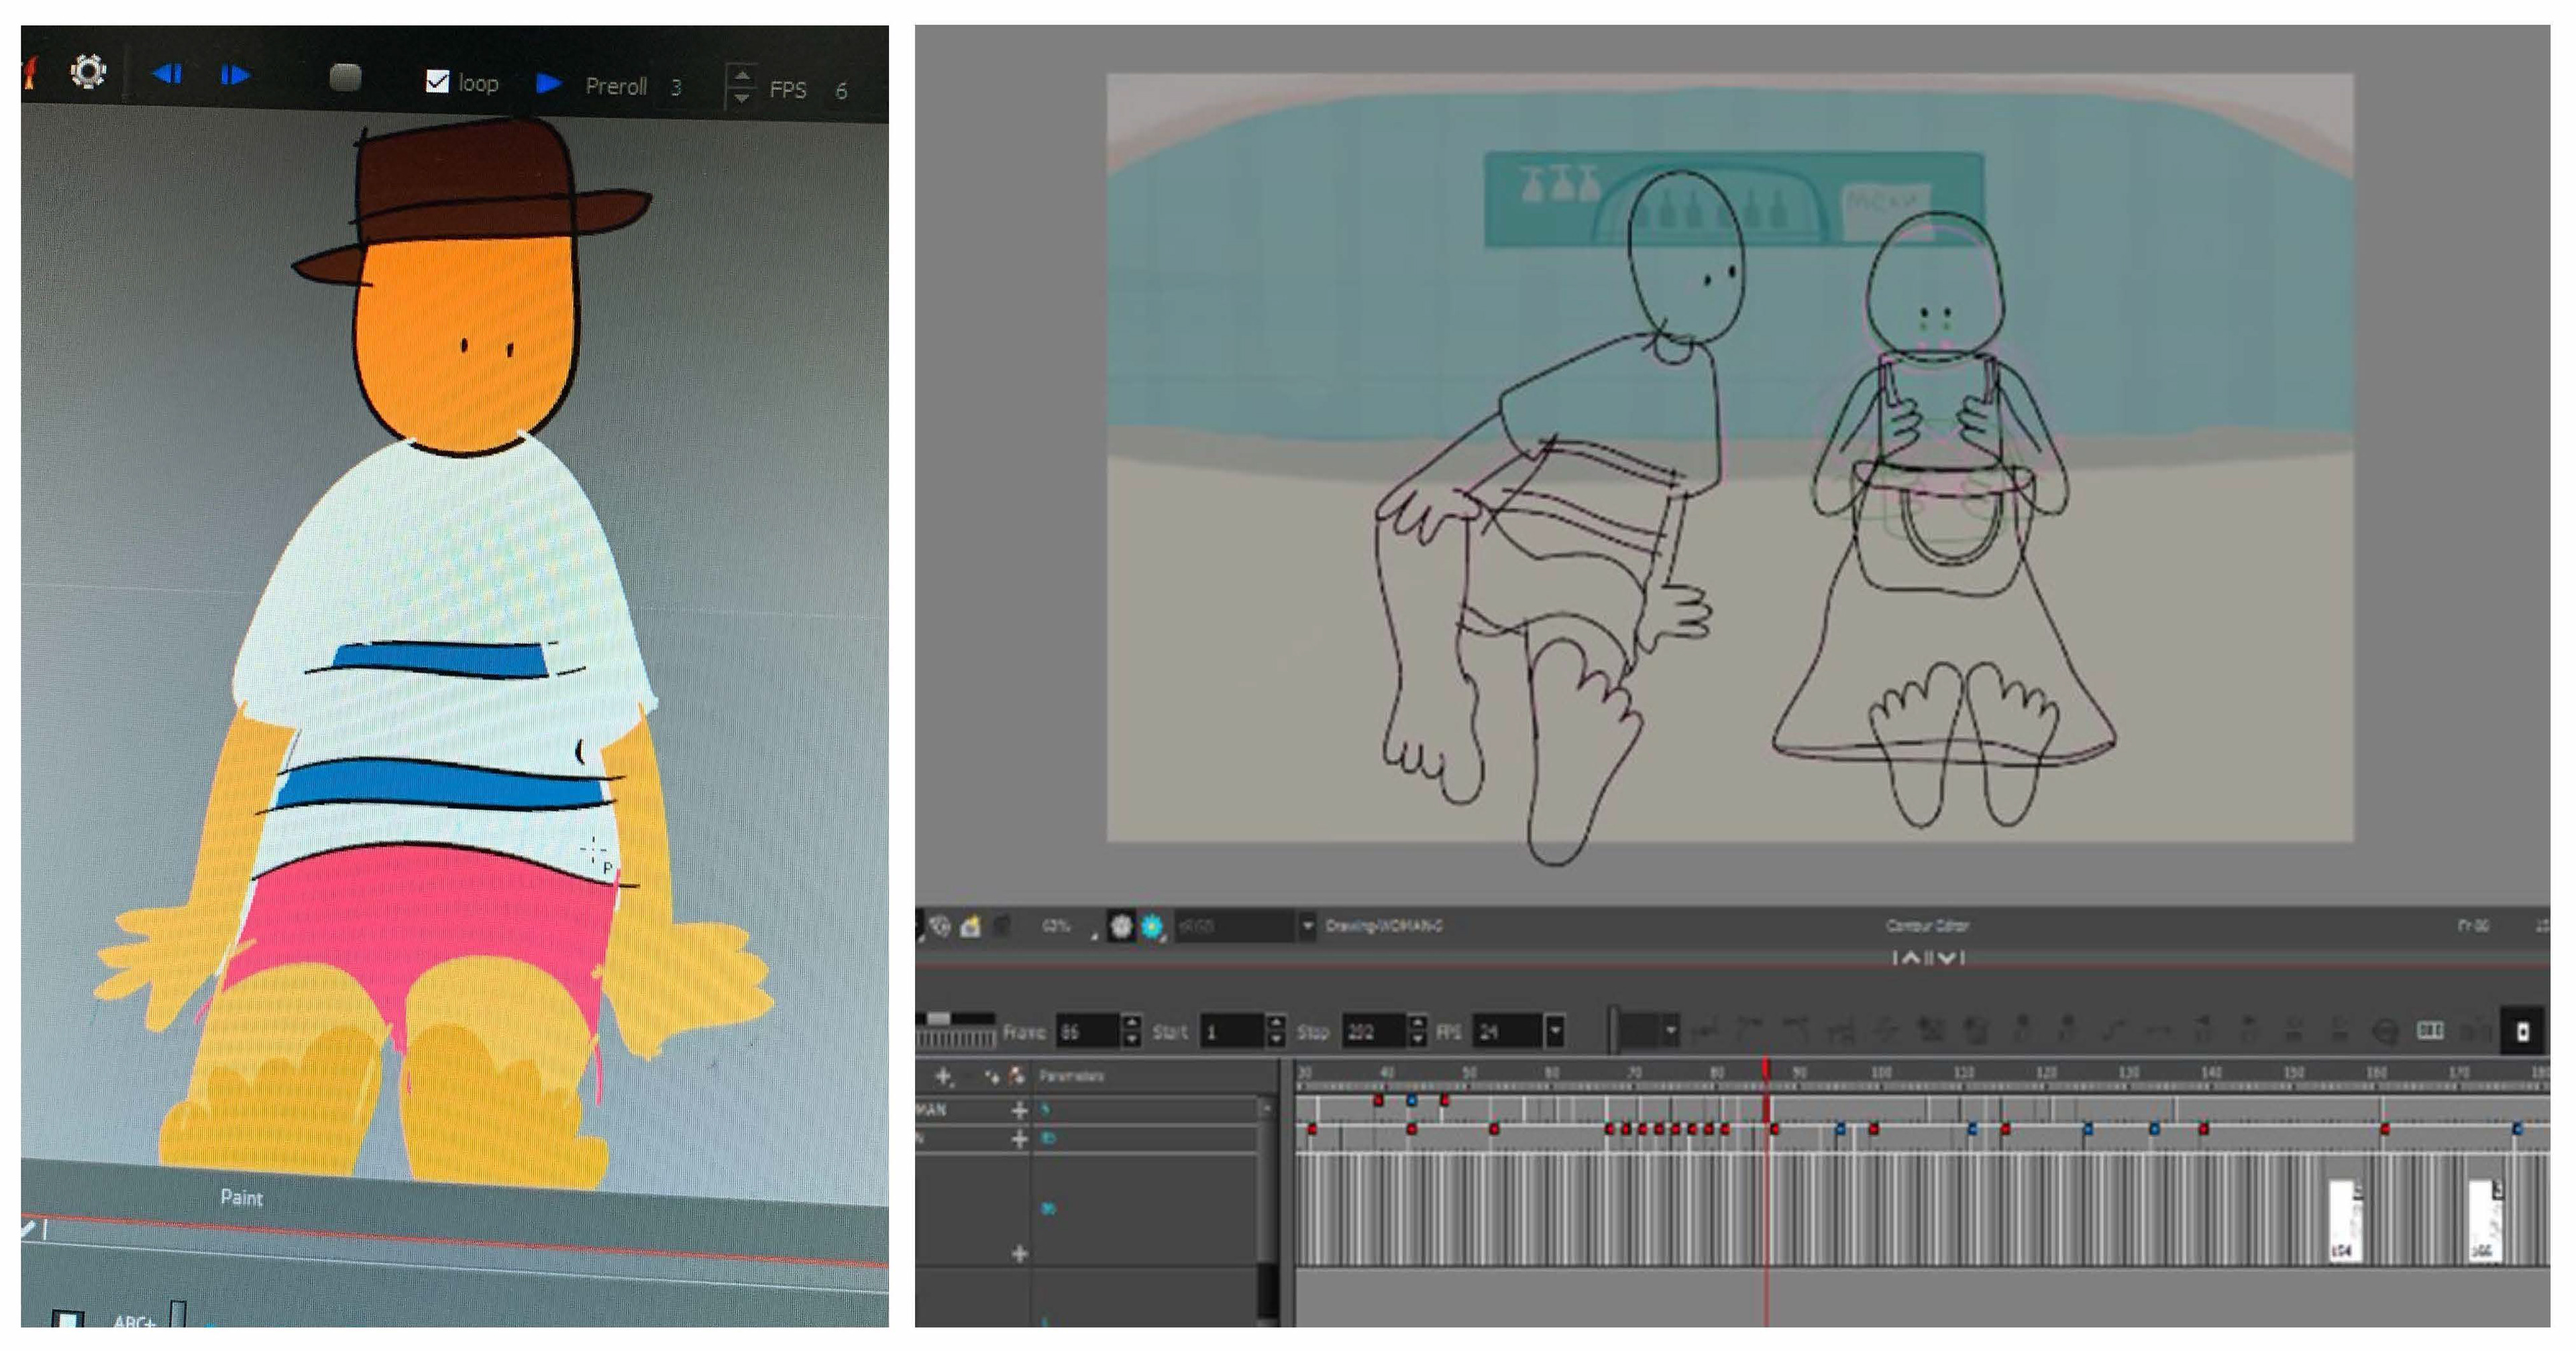Select the Paint panel label
This screenshot has width=2576, height=1351.
[241, 1197]
